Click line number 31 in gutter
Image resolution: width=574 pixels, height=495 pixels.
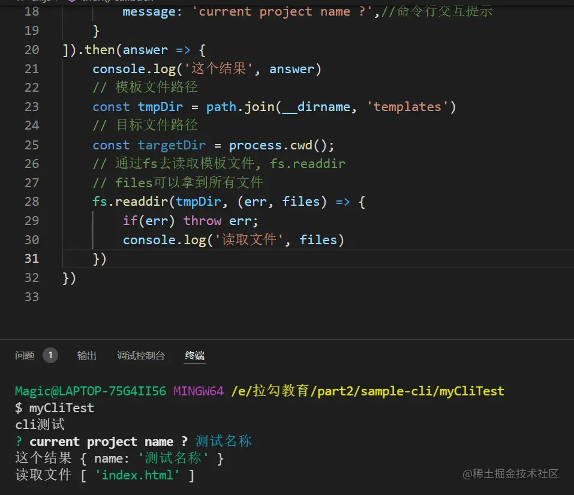point(32,259)
